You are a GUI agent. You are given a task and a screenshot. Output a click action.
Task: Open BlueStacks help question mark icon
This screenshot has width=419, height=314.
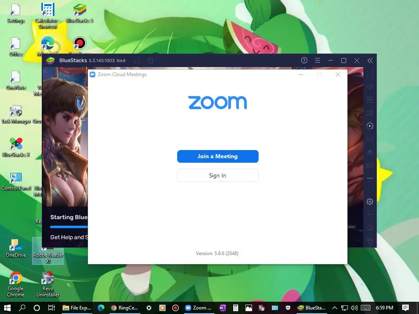point(304,61)
